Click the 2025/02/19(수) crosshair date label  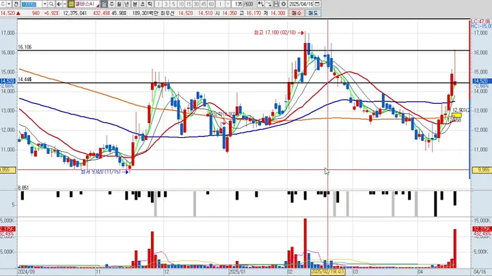pyautogui.click(x=328, y=271)
